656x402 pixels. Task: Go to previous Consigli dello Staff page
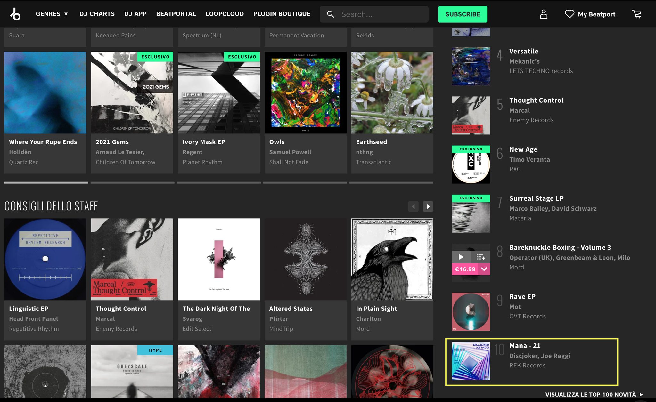click(x=413, y=206)
